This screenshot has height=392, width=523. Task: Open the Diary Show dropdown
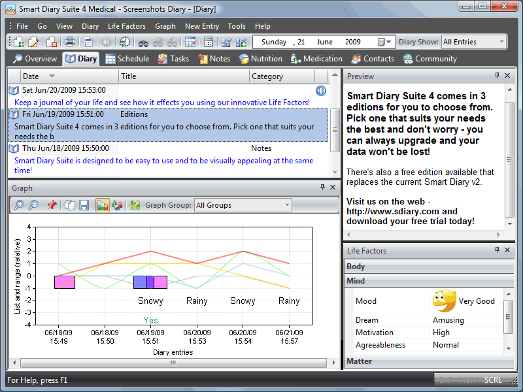click(501, 42)
